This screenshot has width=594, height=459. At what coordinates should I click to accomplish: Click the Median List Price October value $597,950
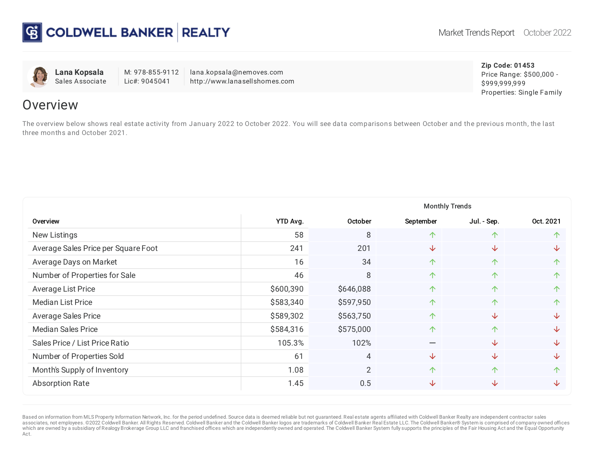click(354, 302)
